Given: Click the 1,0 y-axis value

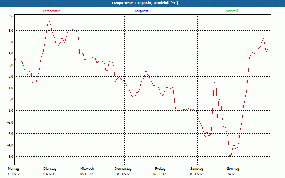Looking at the screenshot, I should [x=11, y=88].
